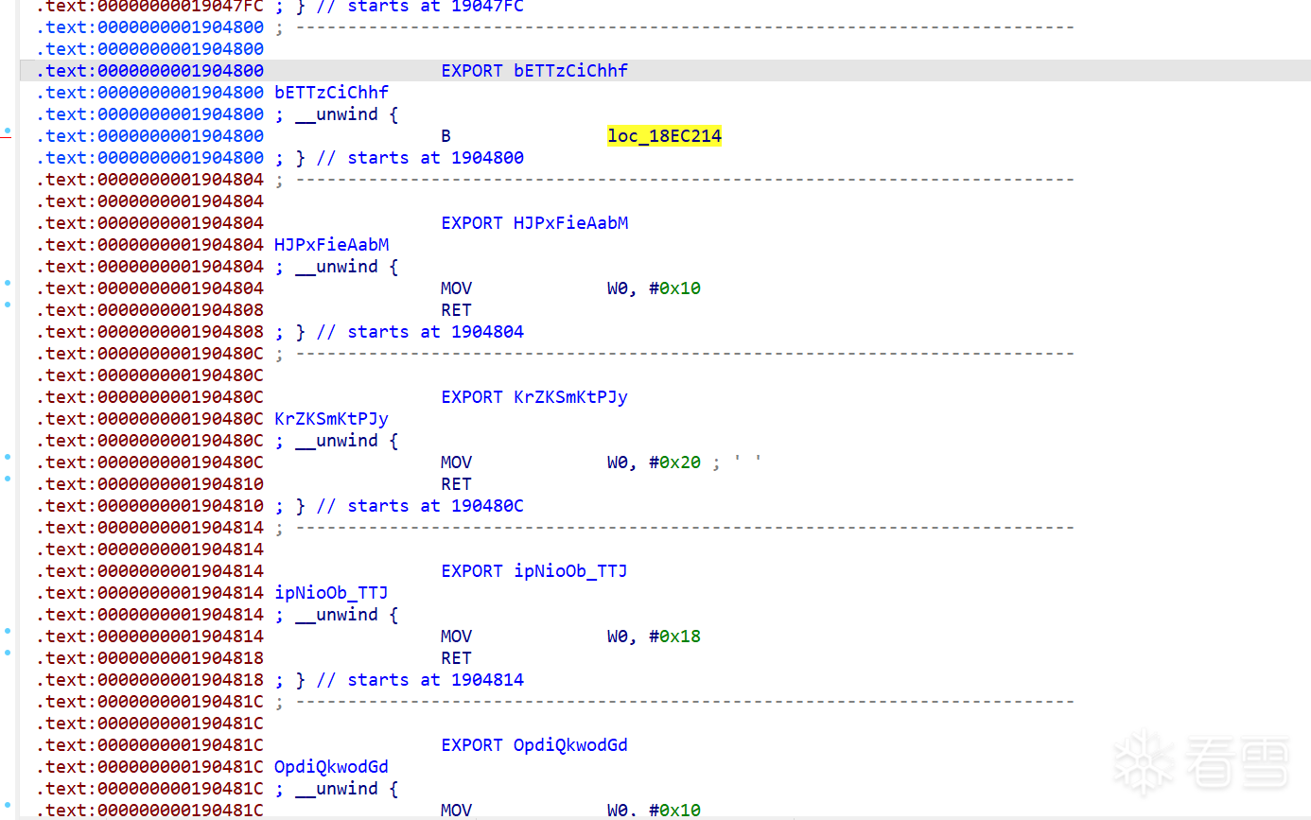Click the EXPORT KrZKSmKtPJy directive
This screenshot has width=1311, height=820.
(x=534, y=397)
